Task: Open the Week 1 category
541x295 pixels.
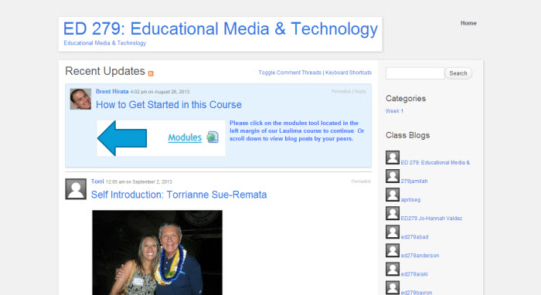Action: pos(394,111)
